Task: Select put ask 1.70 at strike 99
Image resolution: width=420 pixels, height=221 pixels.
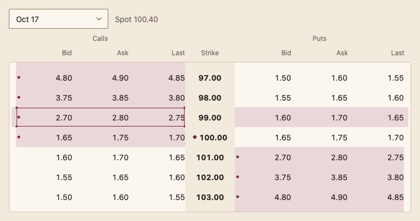Action: (339, 118)
